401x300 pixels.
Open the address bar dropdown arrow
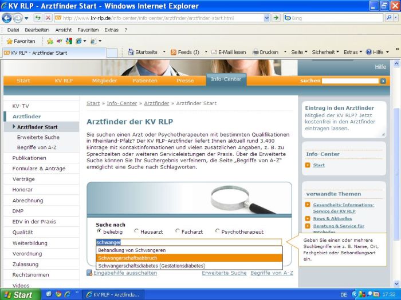pyautogui.click(x=267, y=18)
